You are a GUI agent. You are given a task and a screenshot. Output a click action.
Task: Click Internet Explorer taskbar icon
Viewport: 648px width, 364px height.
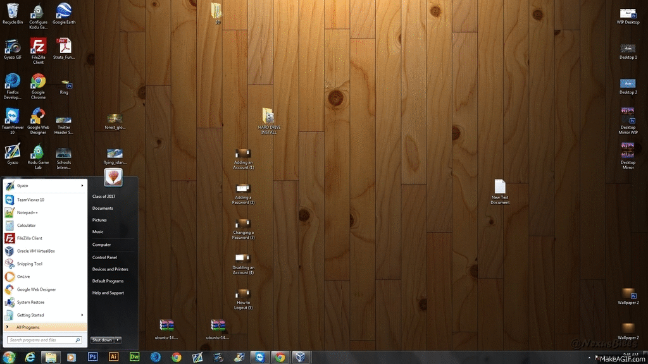coord(30,357)
